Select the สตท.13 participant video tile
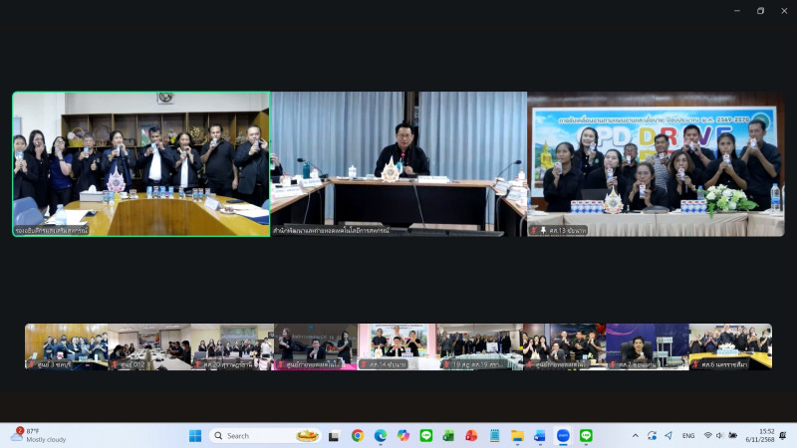The width and height of the screenshot is (797, 448). pyautogui.click(x=656, y=164)
